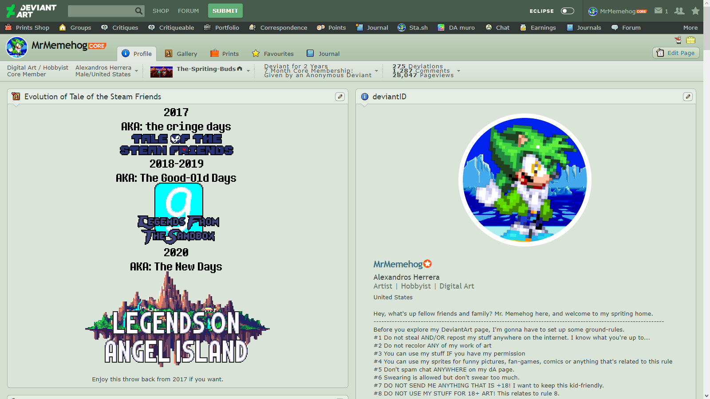The image size is (710, 399).
Task: Click the Legends From The Sandbox logo
Action: (x=179, y=214)
